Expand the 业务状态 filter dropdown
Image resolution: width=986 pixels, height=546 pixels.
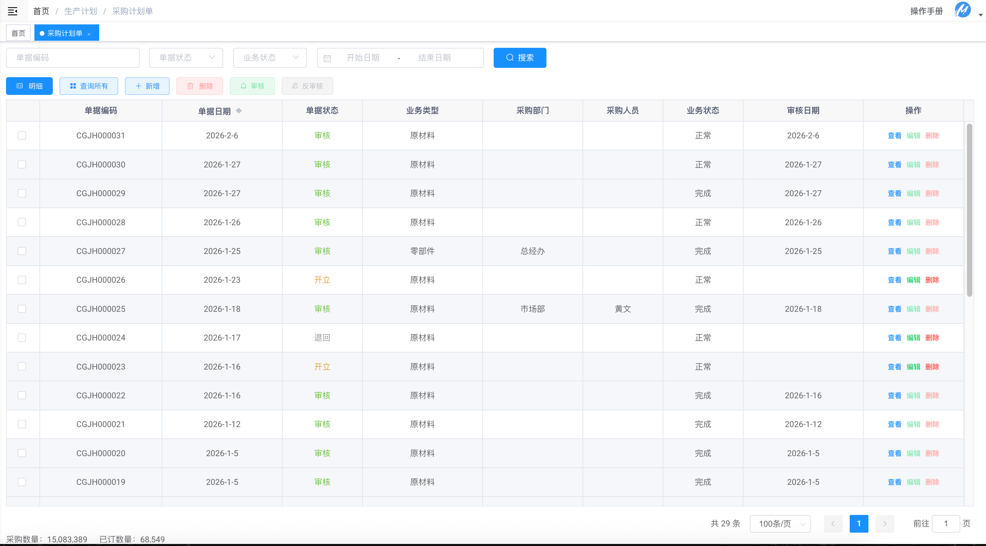270,58
